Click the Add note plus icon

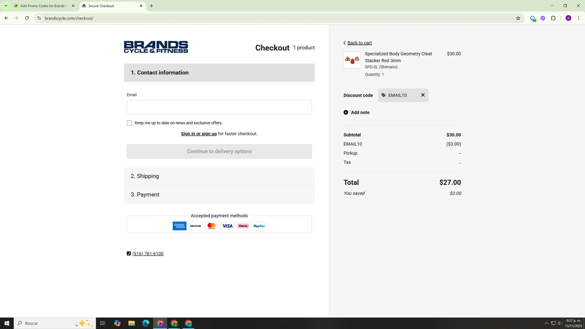[346, 112]
